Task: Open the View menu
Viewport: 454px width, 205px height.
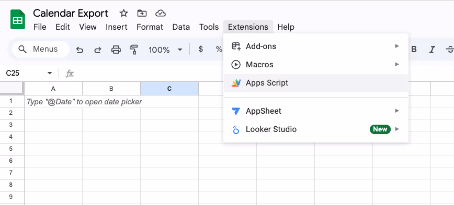Action: point(88,27)
